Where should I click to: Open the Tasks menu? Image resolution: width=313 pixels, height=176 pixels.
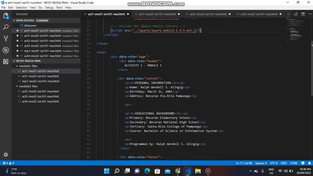[59, 7]
